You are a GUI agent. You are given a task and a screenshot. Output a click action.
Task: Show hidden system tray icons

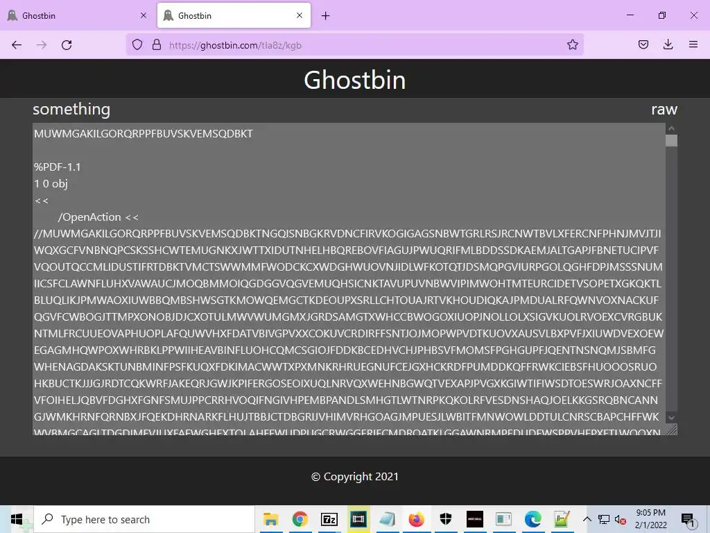pos(587,519)
